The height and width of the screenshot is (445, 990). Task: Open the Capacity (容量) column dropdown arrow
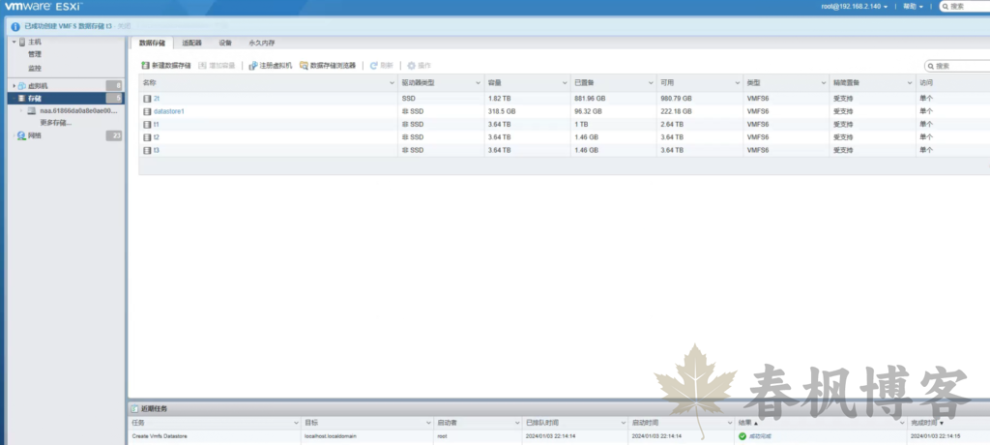[565, 83]
